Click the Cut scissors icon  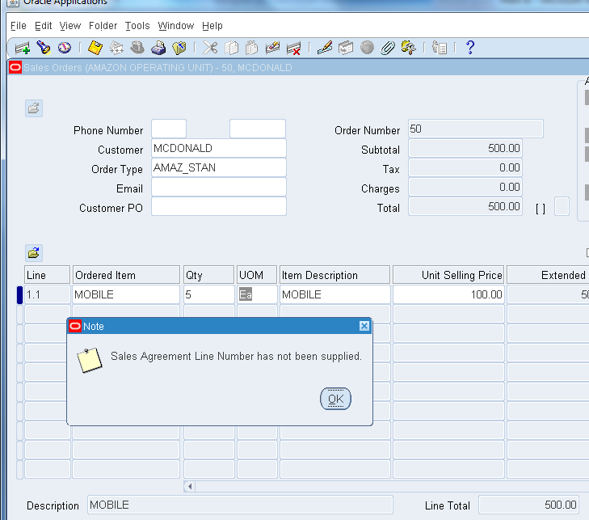[210, 48]
